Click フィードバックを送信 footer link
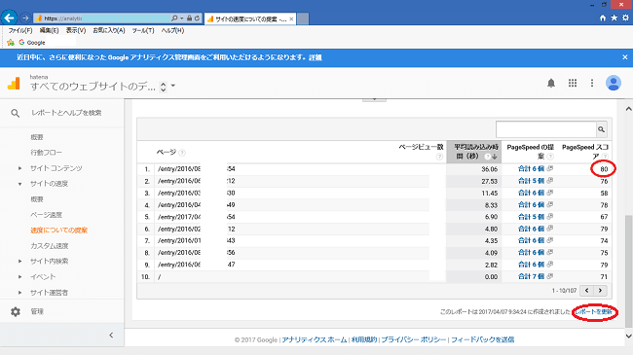The width and height of the screenshot is (633, 355). pos(482,339)
